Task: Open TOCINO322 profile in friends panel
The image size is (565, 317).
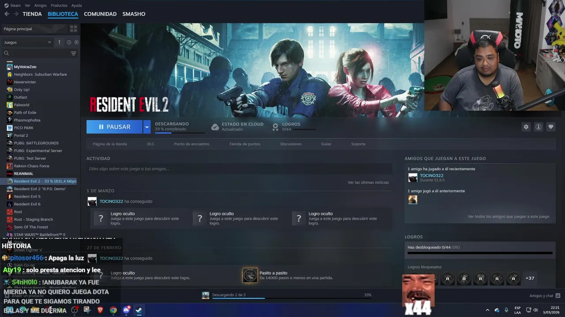Action: pyautogui.click(x=431, y=176)
